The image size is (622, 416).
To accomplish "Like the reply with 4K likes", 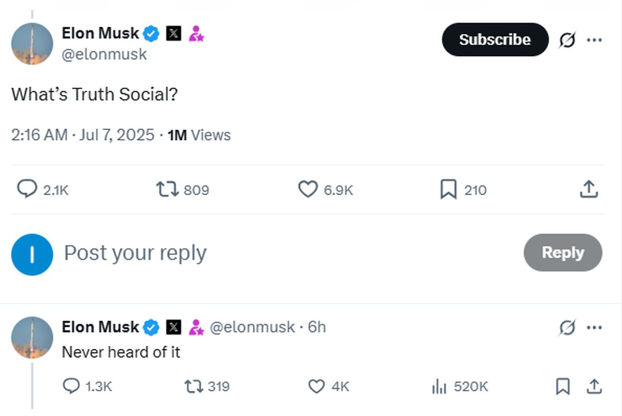I will click(316, 386).
